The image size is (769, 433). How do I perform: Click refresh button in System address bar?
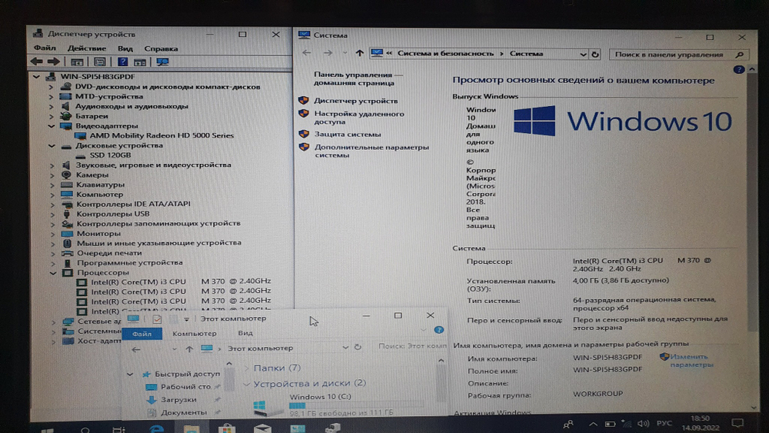point(595,54)
